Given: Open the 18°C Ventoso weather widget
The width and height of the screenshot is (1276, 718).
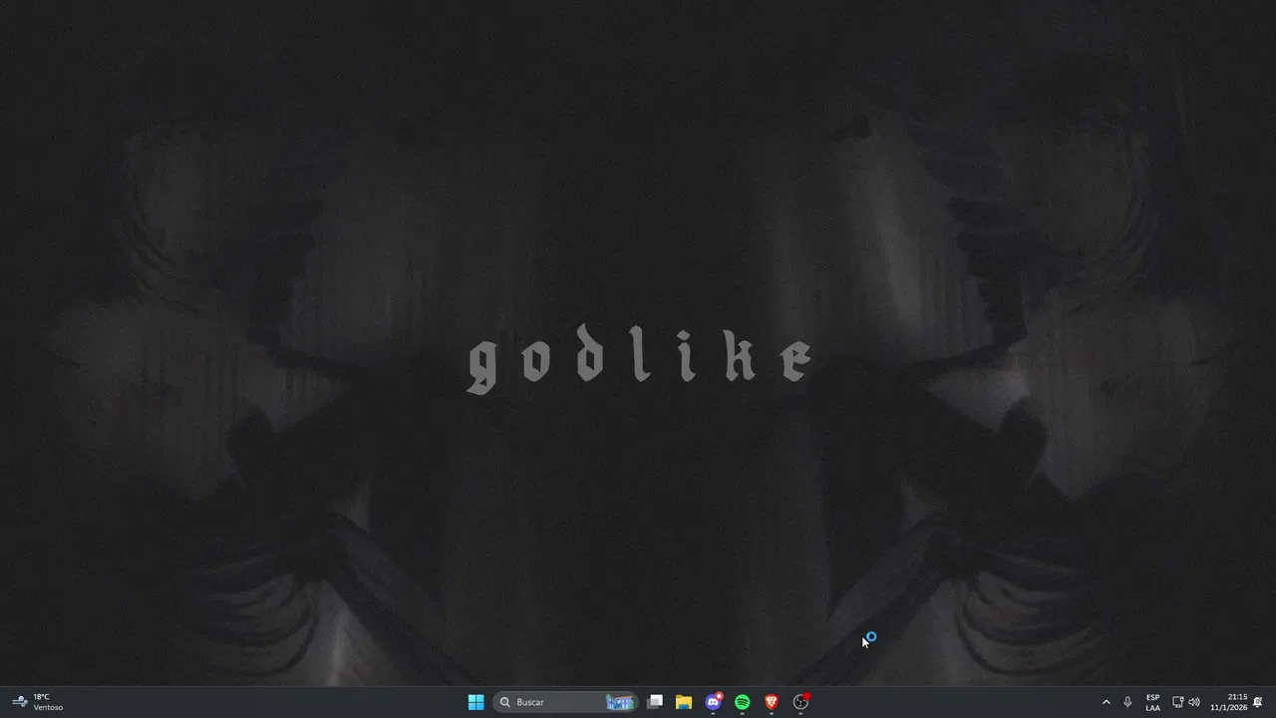Looking at the screenshot, I should [38, 702].
